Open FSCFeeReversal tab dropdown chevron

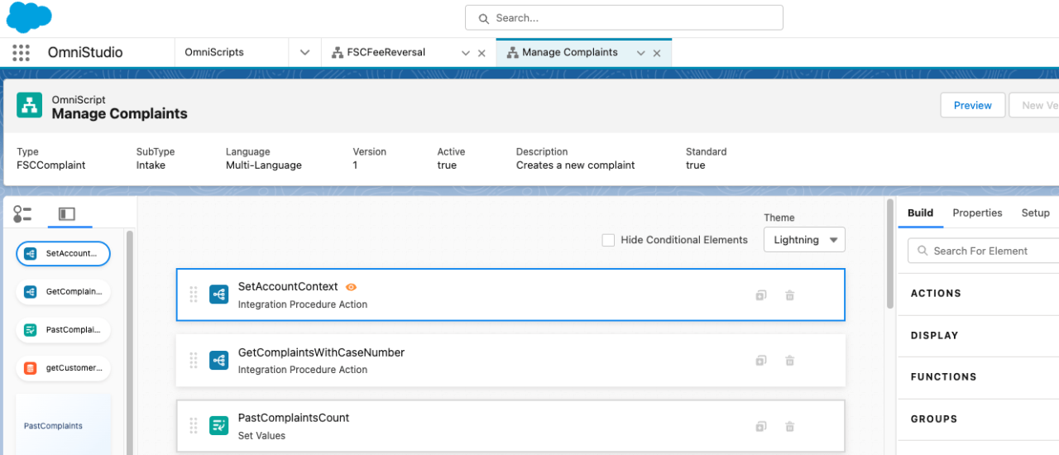(x=466, y=53)
